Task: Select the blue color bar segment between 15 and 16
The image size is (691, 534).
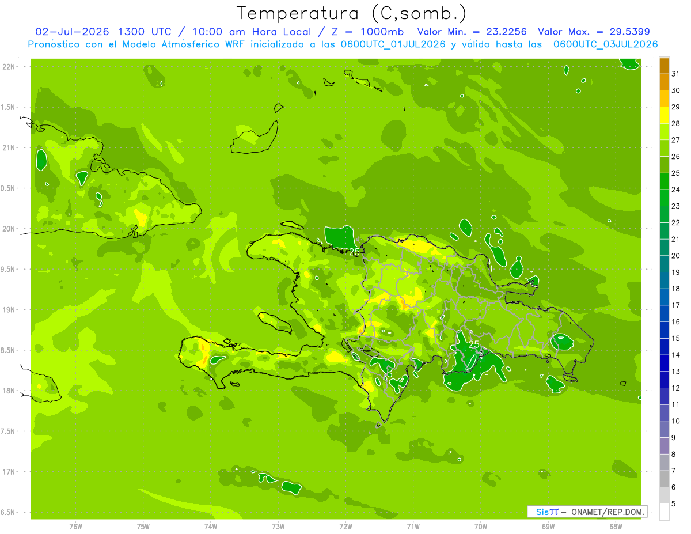Action: (x=664, y=330)
